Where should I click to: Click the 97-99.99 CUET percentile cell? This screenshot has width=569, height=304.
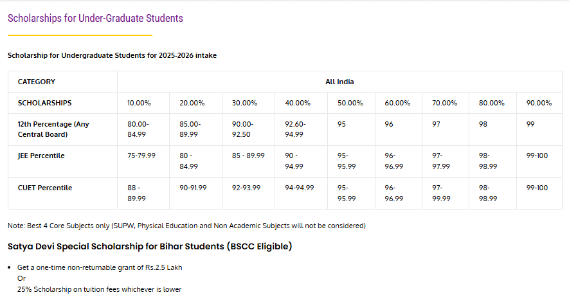coord(440,193)
